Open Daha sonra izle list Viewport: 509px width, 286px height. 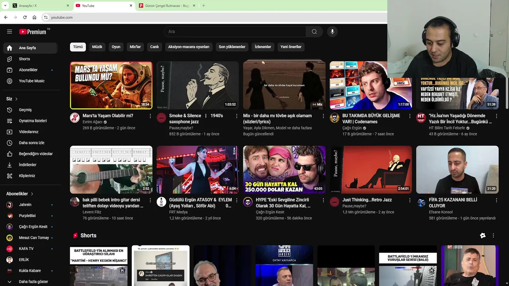click(x=30, y=143)
